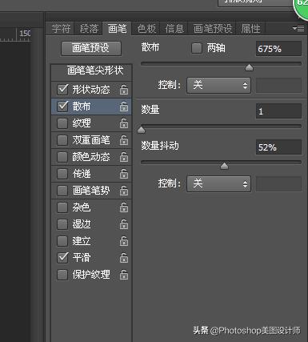Select 画笔笔尖形状 section
The image size is (308, 342).
click(91, 71)
